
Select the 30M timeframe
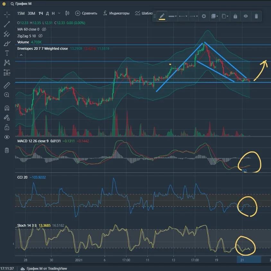[31, 13]
